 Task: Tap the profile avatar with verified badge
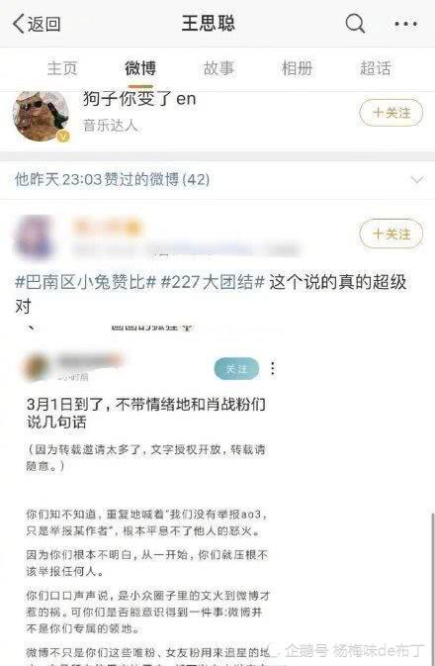(x=41, y=116)
